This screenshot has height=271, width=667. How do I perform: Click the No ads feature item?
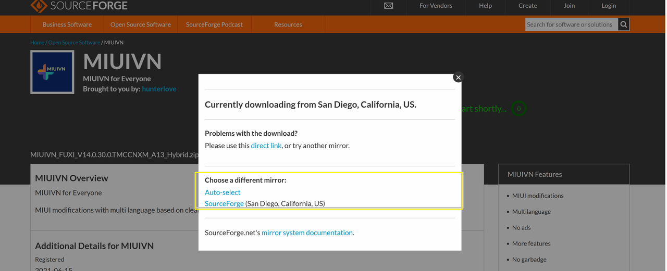coord(522,227)
